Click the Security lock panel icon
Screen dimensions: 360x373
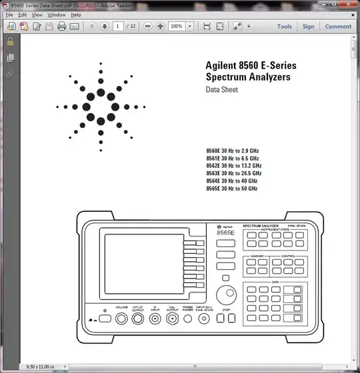tap(10, 41)
